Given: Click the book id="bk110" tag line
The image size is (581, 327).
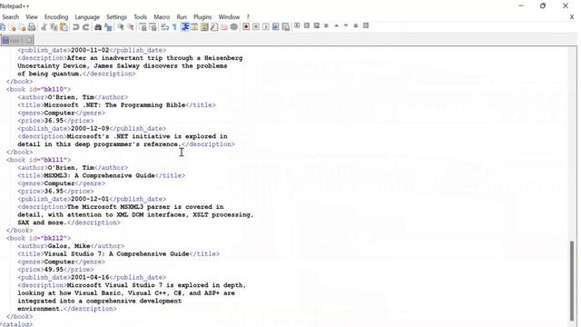Looking at the screenshot, I should click(x=38, y=89).
